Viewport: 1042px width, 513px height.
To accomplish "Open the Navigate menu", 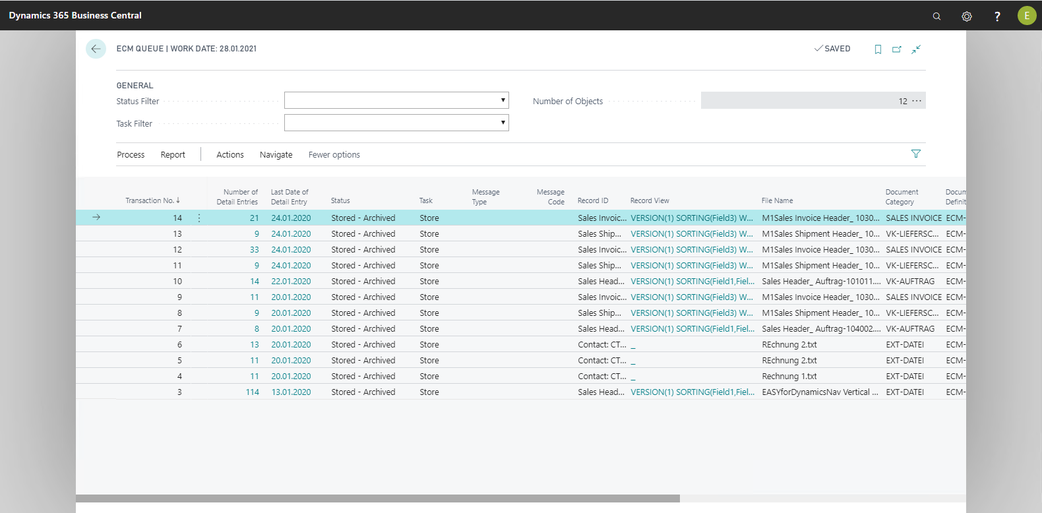I will coord(276,155).
